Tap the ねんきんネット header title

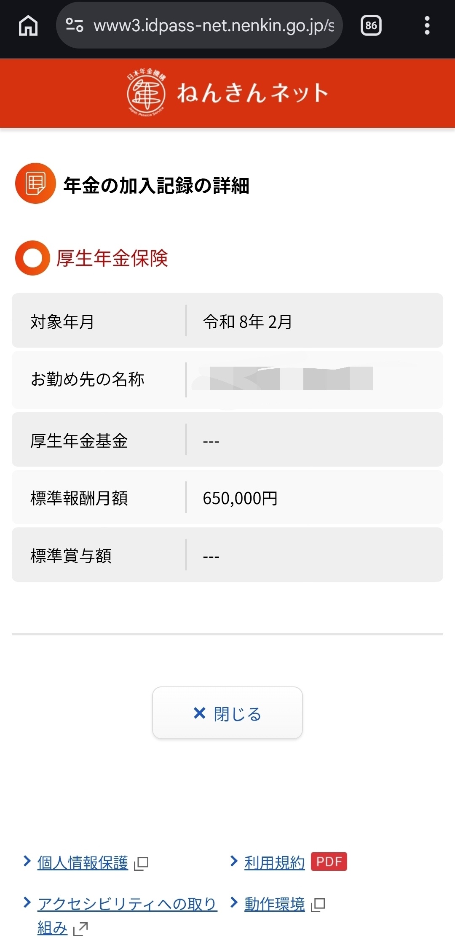252,92
